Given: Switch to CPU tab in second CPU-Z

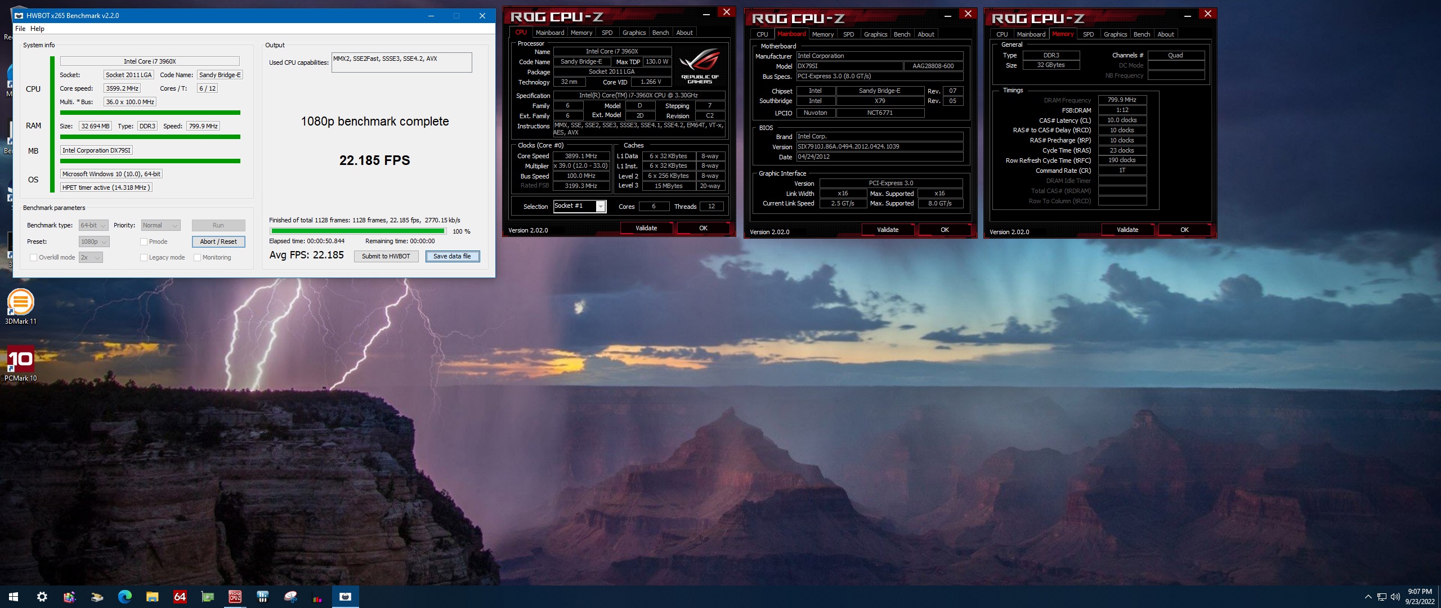Looking at the screenshot, I should pos(762,34).
